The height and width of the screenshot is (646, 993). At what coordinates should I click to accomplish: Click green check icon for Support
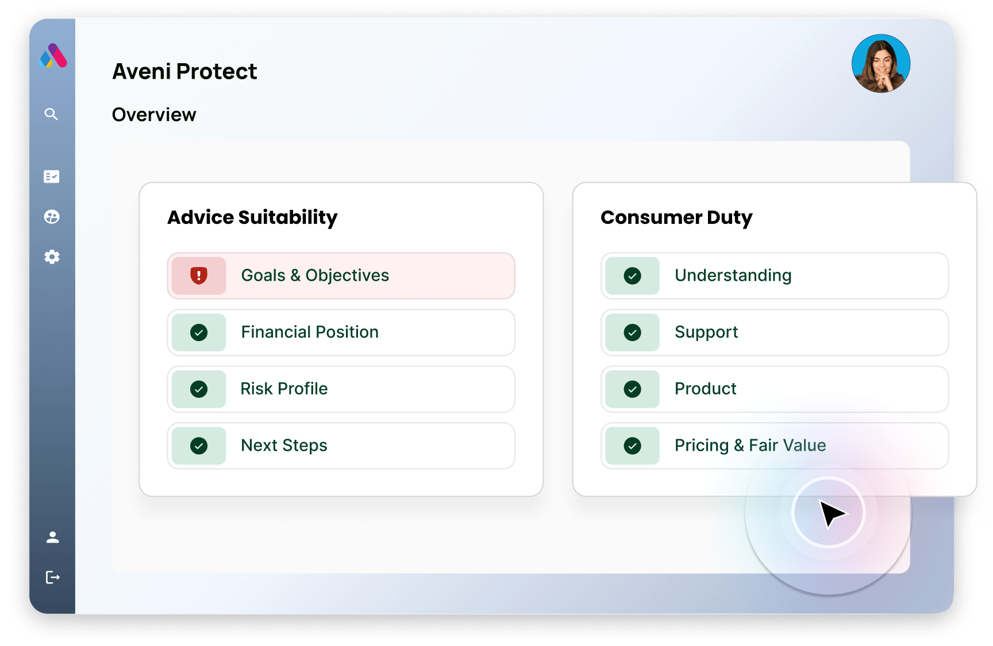632,332
